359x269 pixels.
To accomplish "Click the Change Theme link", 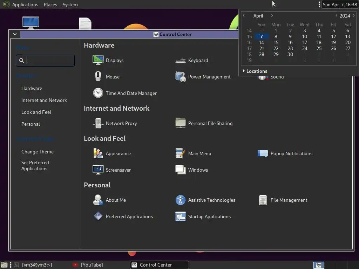I will click(37, 152).
